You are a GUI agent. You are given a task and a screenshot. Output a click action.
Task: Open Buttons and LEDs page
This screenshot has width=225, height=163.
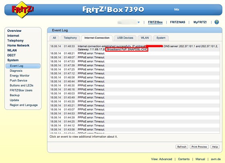(x=22, y=85)
